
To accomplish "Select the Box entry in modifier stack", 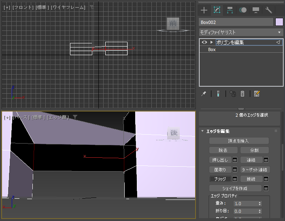I will pyautogui.click(x=212, y=49).
